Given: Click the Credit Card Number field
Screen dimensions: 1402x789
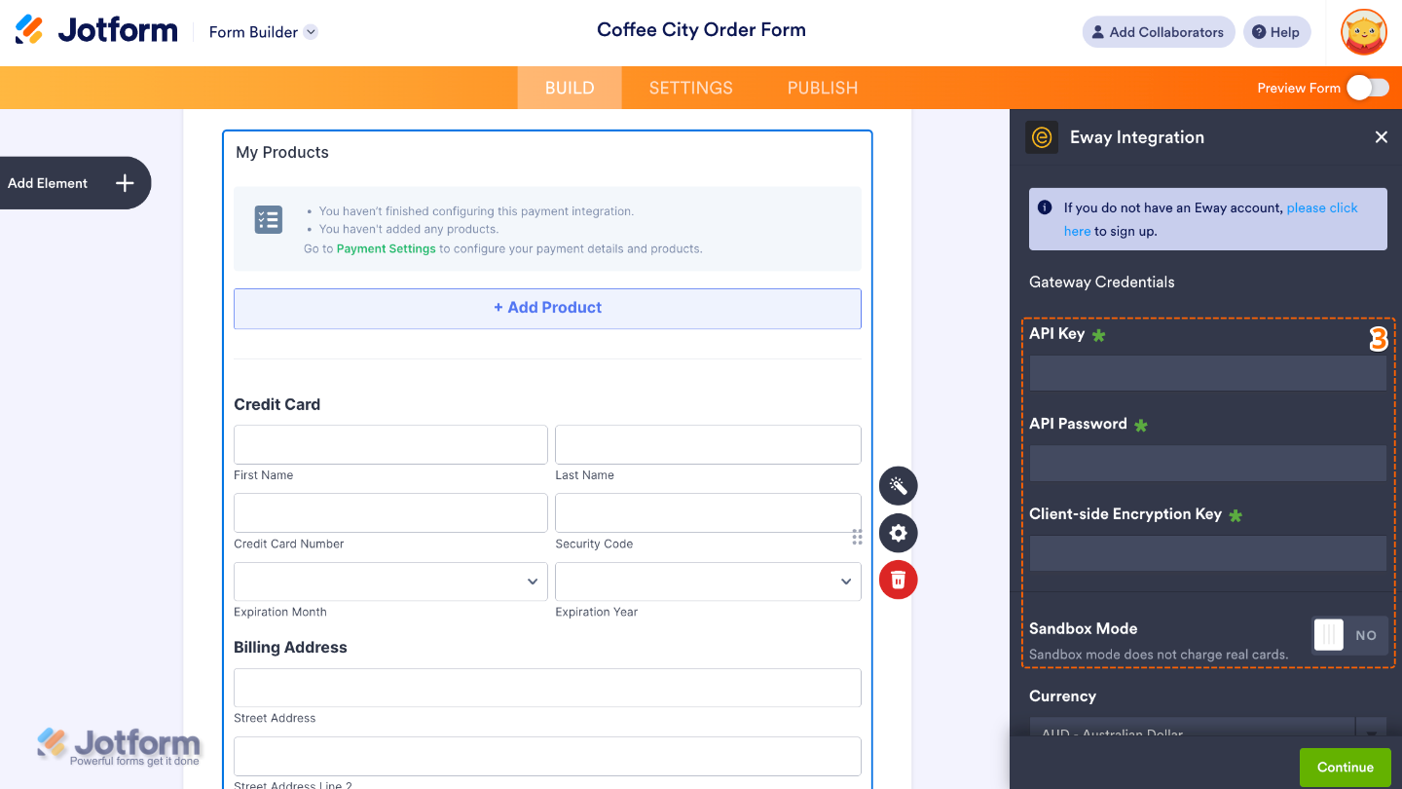Looking at the screenshot, I should point(390,512).
